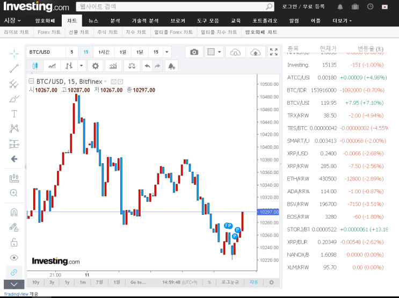Collapse the left toolbar with down chevron

pos(14,284)
